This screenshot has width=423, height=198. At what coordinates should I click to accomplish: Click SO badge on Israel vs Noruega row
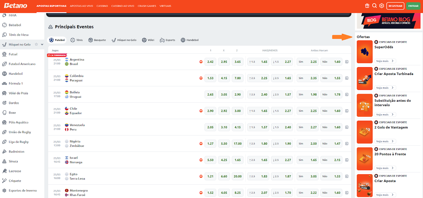coord(201,160)
